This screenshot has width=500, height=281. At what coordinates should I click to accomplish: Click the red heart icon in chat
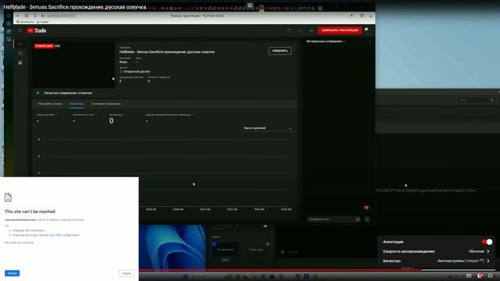[366, 208]
